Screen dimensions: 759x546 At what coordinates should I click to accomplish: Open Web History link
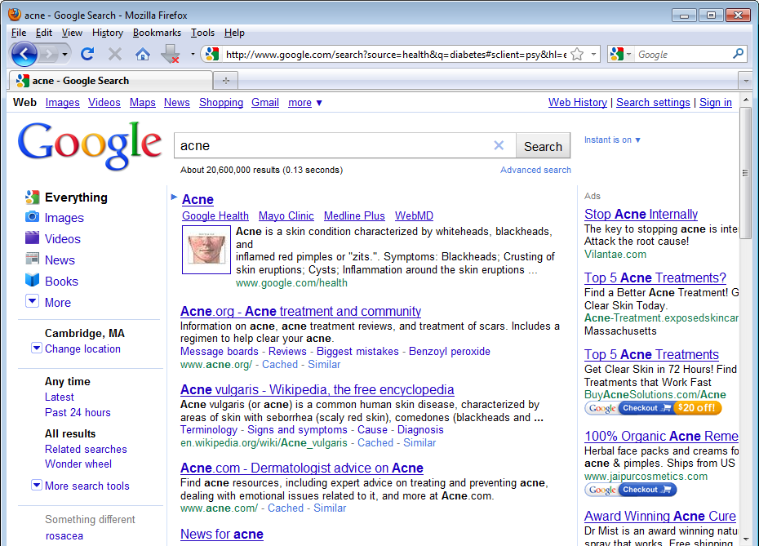tap(578, 103)
